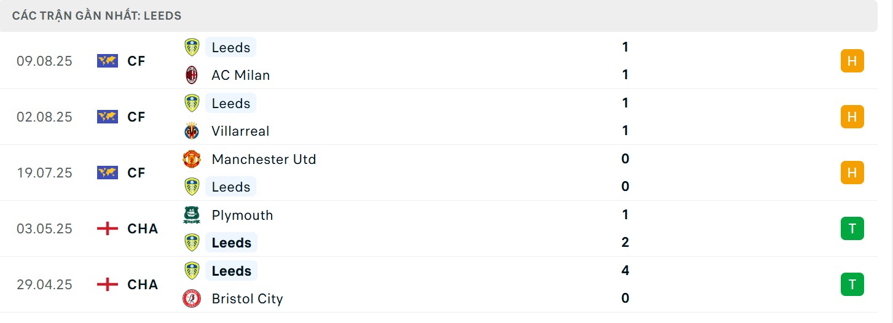Open the Plymouth team link
The height and width of the screenshot is (323, 893).
(x=242, y=215)
